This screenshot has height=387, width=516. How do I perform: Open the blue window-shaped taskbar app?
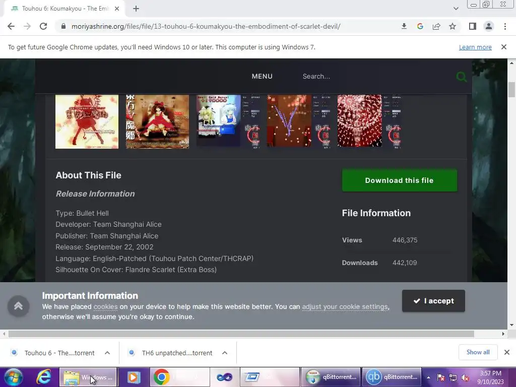(x=270, y=377)
